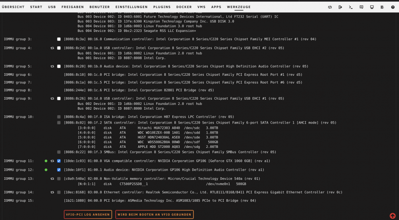Go to the START tab
The image size is (399, 220).
point(36,7)
